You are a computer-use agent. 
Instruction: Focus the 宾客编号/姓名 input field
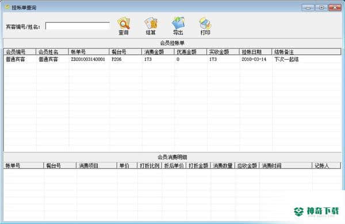pos(78,26)
